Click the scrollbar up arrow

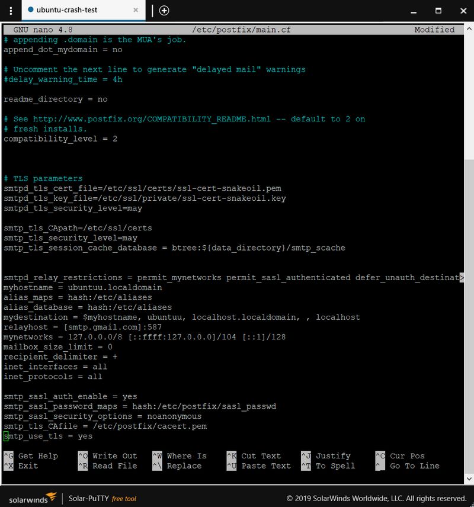469,30
